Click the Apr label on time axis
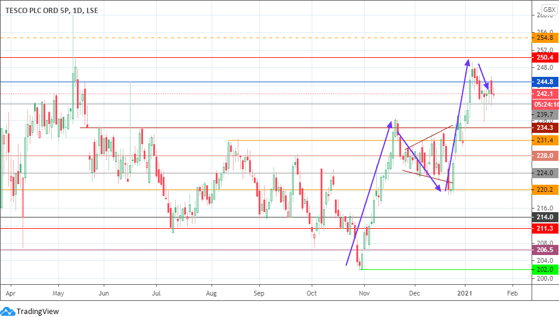559x317 pixels. [11, 293]
